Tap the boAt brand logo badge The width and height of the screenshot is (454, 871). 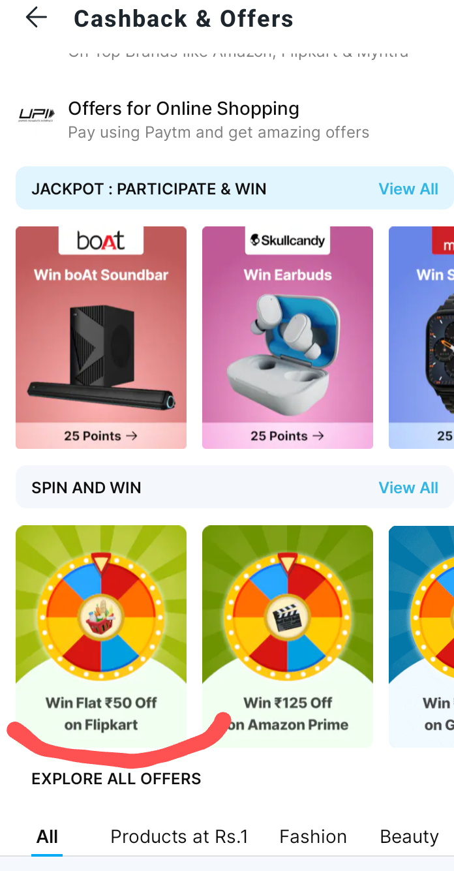tap(101, 241)
